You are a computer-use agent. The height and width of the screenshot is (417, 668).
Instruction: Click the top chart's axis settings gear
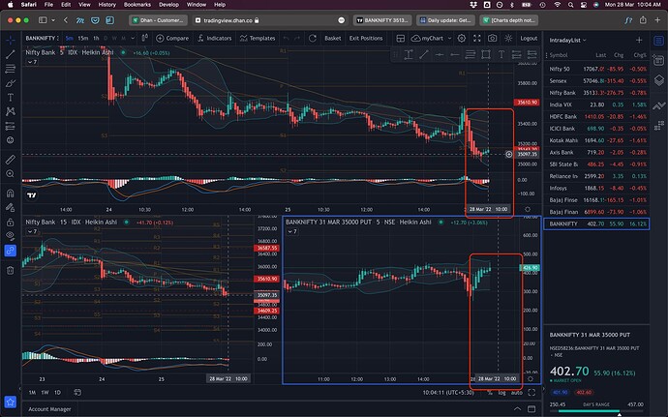tap(528, 209)
